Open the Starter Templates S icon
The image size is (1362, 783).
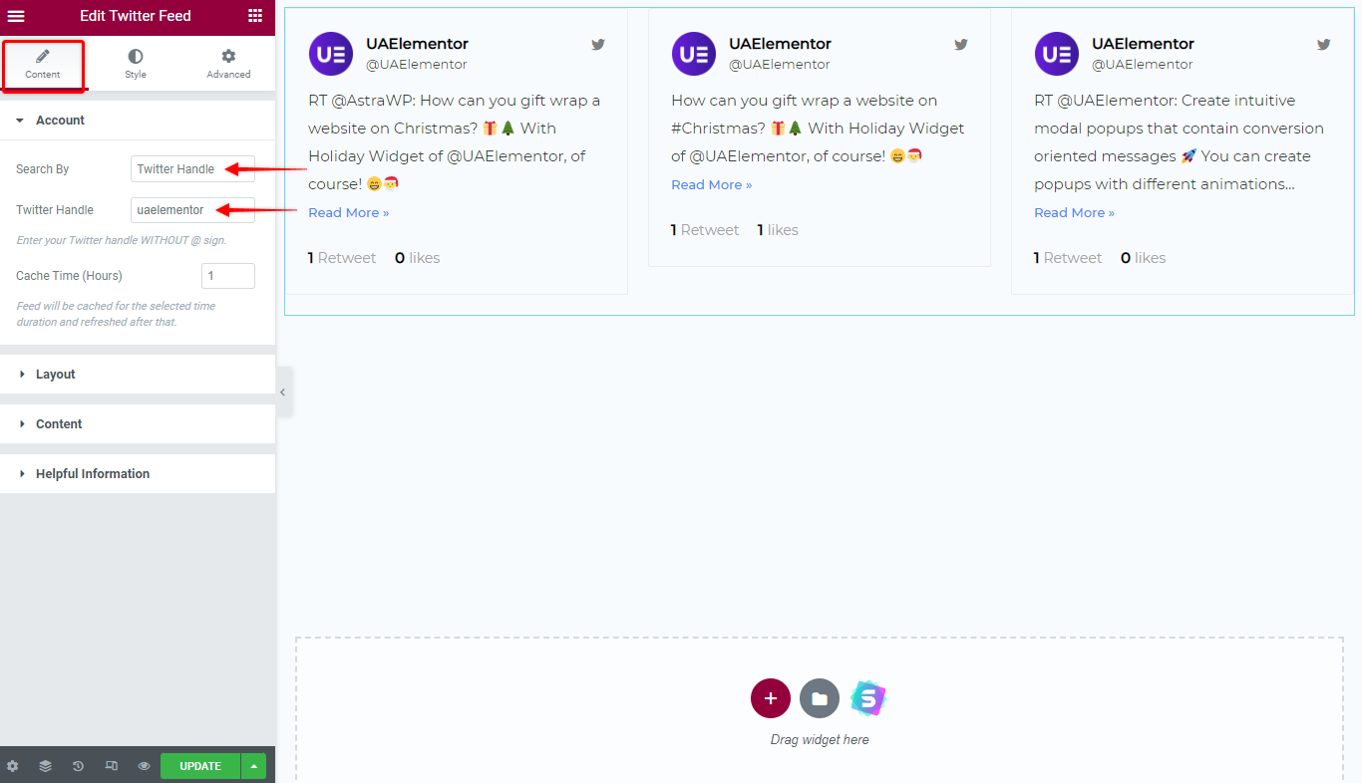868,699
